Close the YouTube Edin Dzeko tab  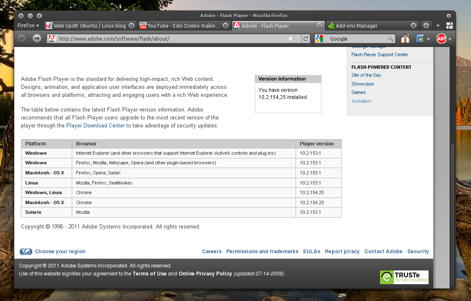click(x=225, y=26)
